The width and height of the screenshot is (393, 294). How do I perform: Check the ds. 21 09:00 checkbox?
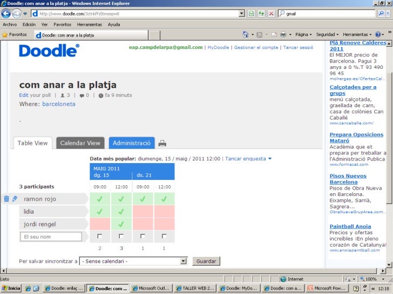point(143,236)
